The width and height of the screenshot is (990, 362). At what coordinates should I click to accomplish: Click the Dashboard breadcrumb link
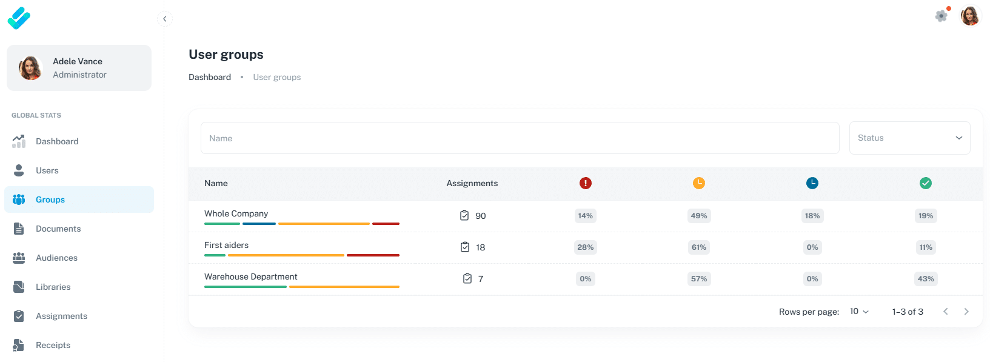[x=210, y=77]
